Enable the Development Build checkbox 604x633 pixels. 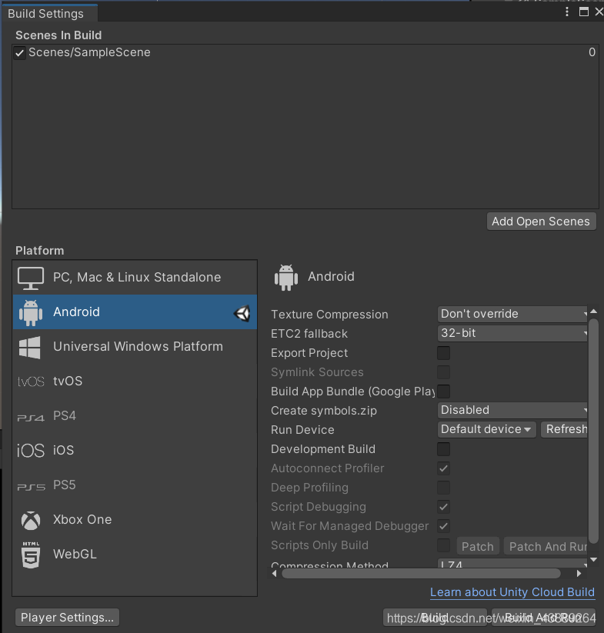coord(443,449)
